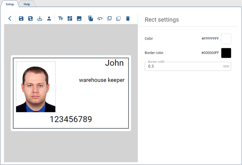Click the person icon in the toolbar
The image size is (242, 165).
(49, 19)
